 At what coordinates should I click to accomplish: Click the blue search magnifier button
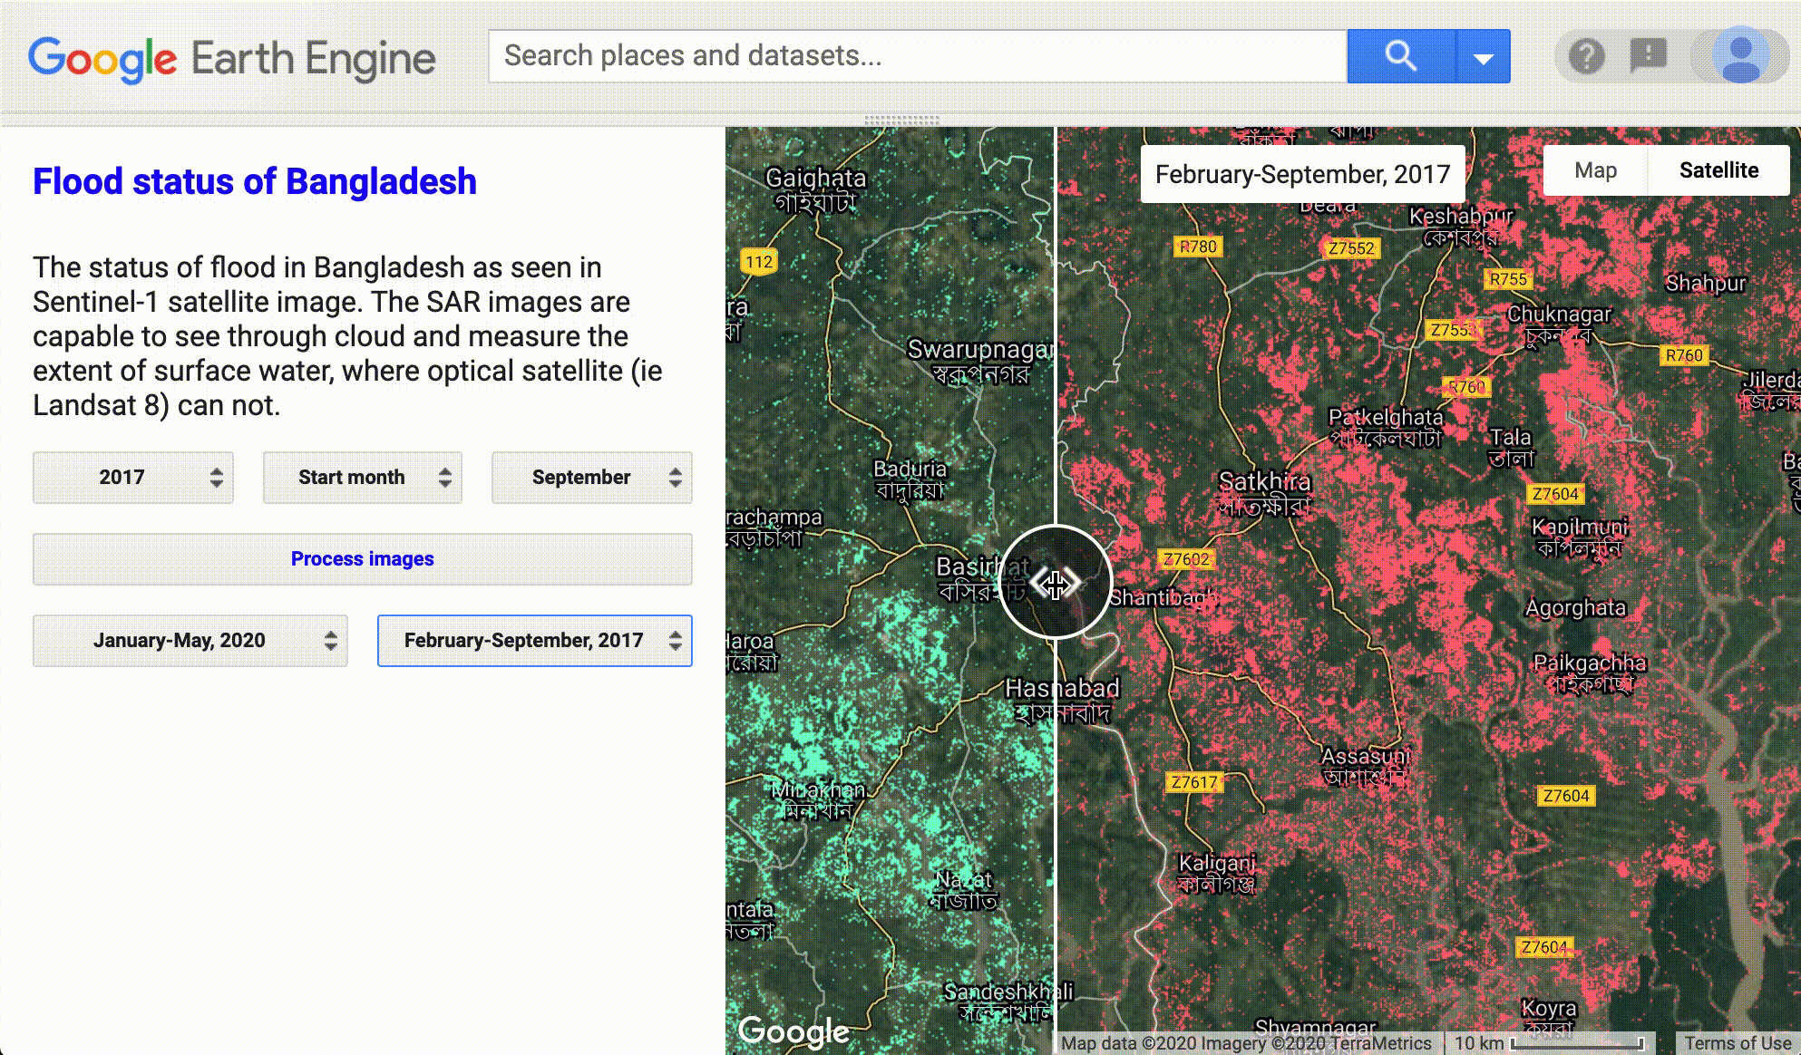tap(1400, 56)
